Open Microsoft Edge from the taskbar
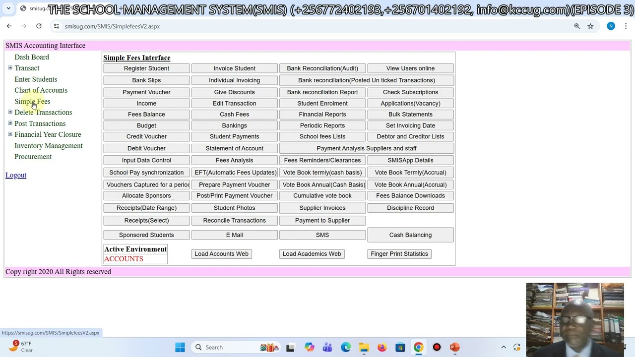 point(346,347)
